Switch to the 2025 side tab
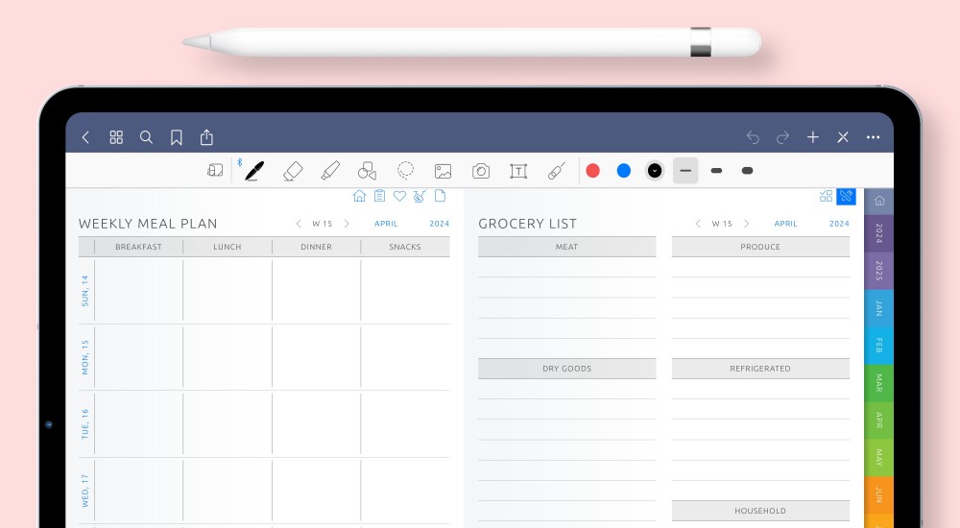The image size is (960, 528). click(x=879, y=271)
